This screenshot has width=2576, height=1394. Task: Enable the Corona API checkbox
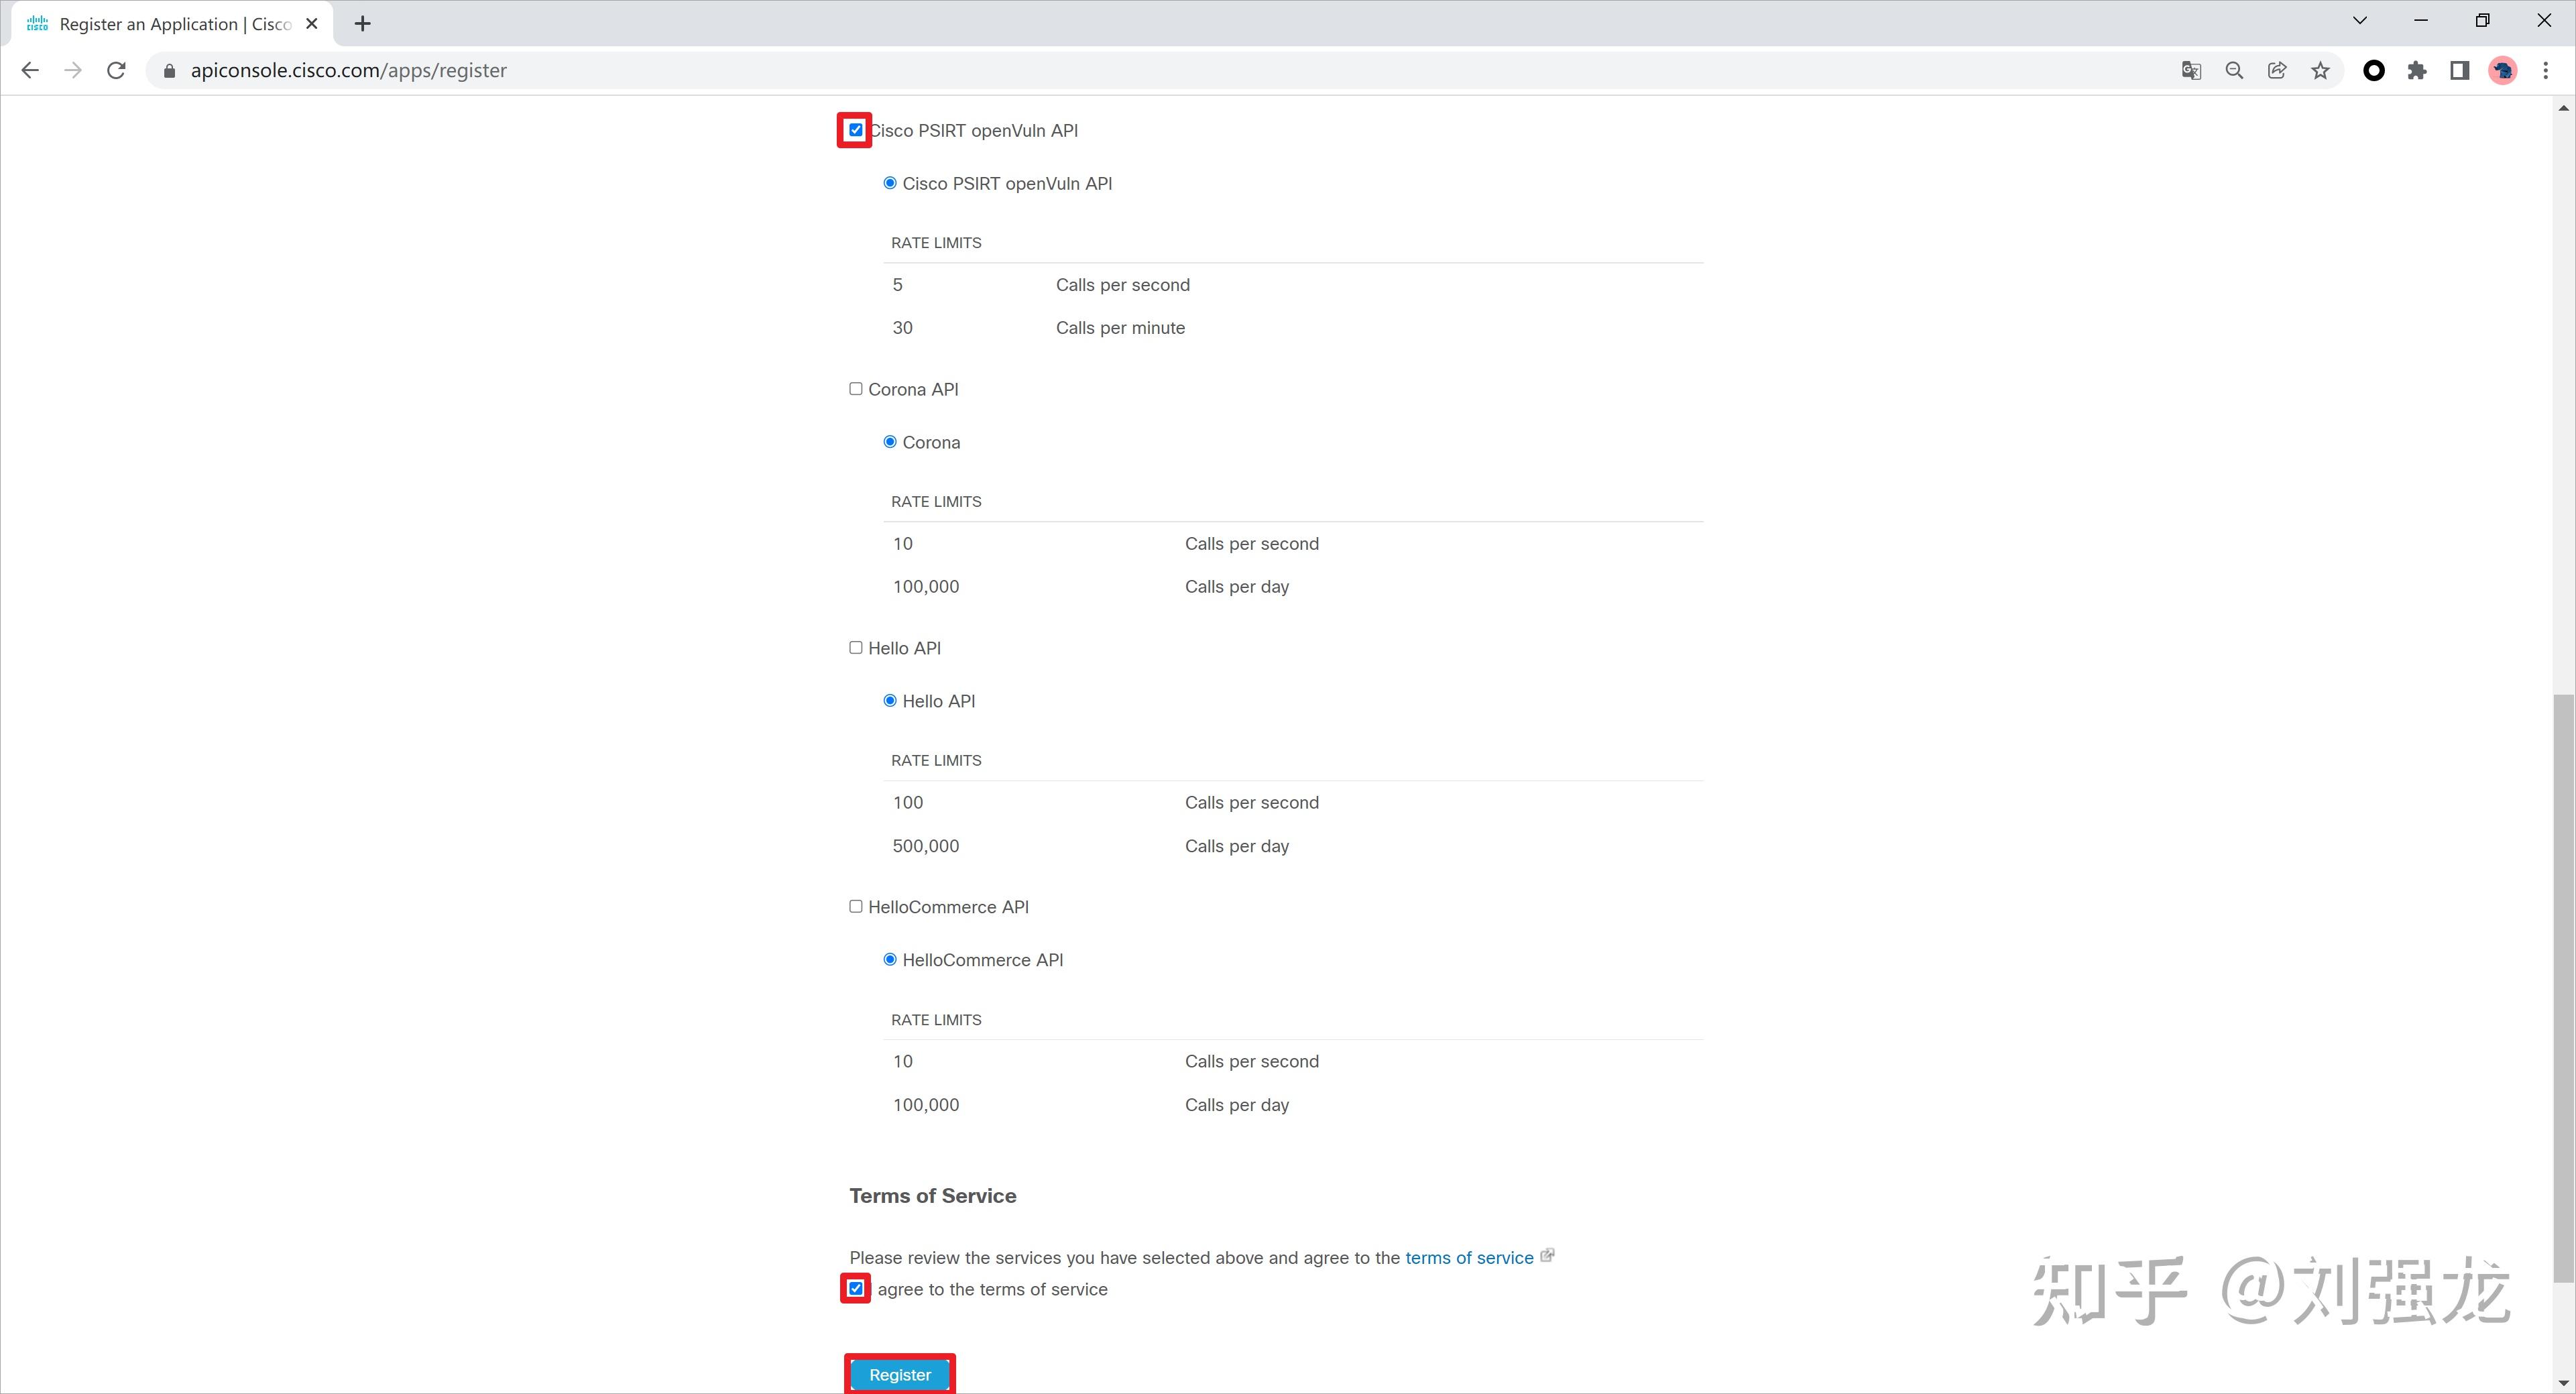(x=856, y=389)
